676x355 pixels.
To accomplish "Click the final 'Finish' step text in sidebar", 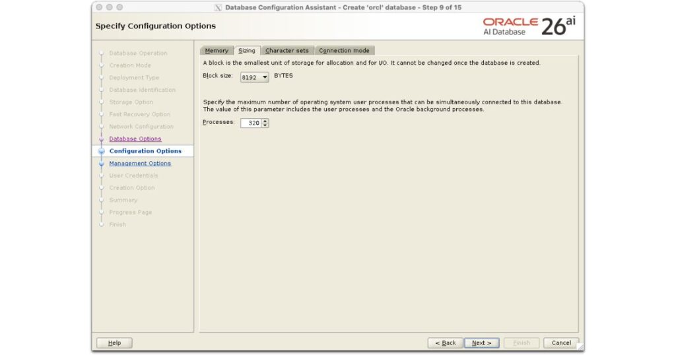I will (x=118, y=224).
